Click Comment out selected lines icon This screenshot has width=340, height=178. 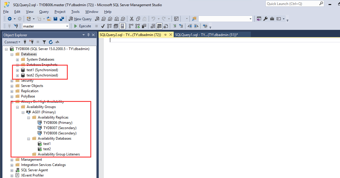point(175,26)
